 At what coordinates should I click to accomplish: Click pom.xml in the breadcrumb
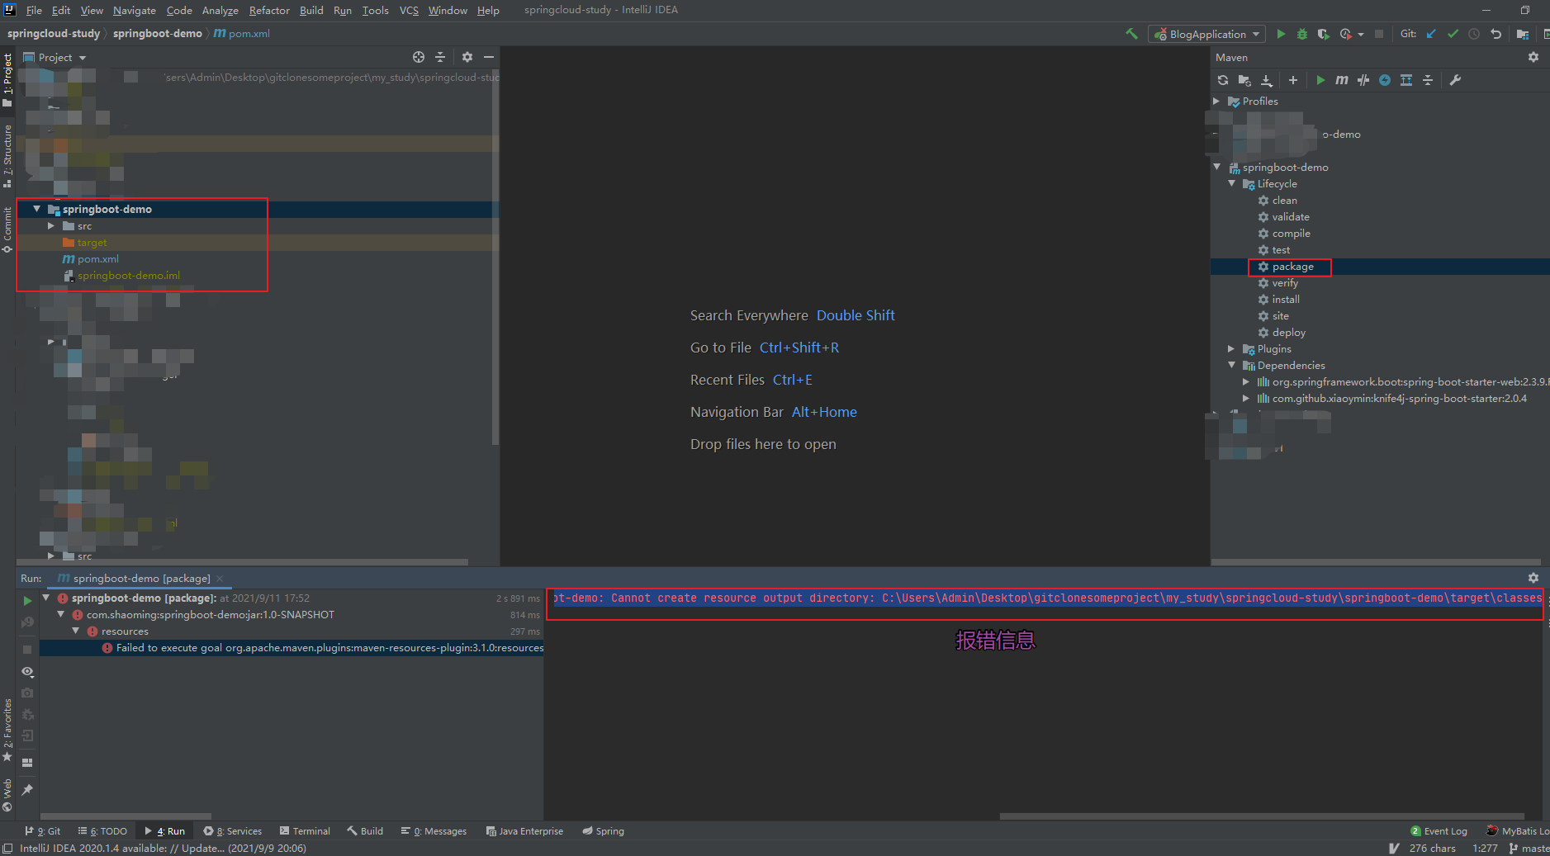coord(242,34)
